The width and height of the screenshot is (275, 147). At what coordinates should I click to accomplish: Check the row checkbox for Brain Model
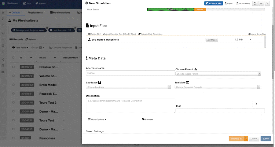13,85
